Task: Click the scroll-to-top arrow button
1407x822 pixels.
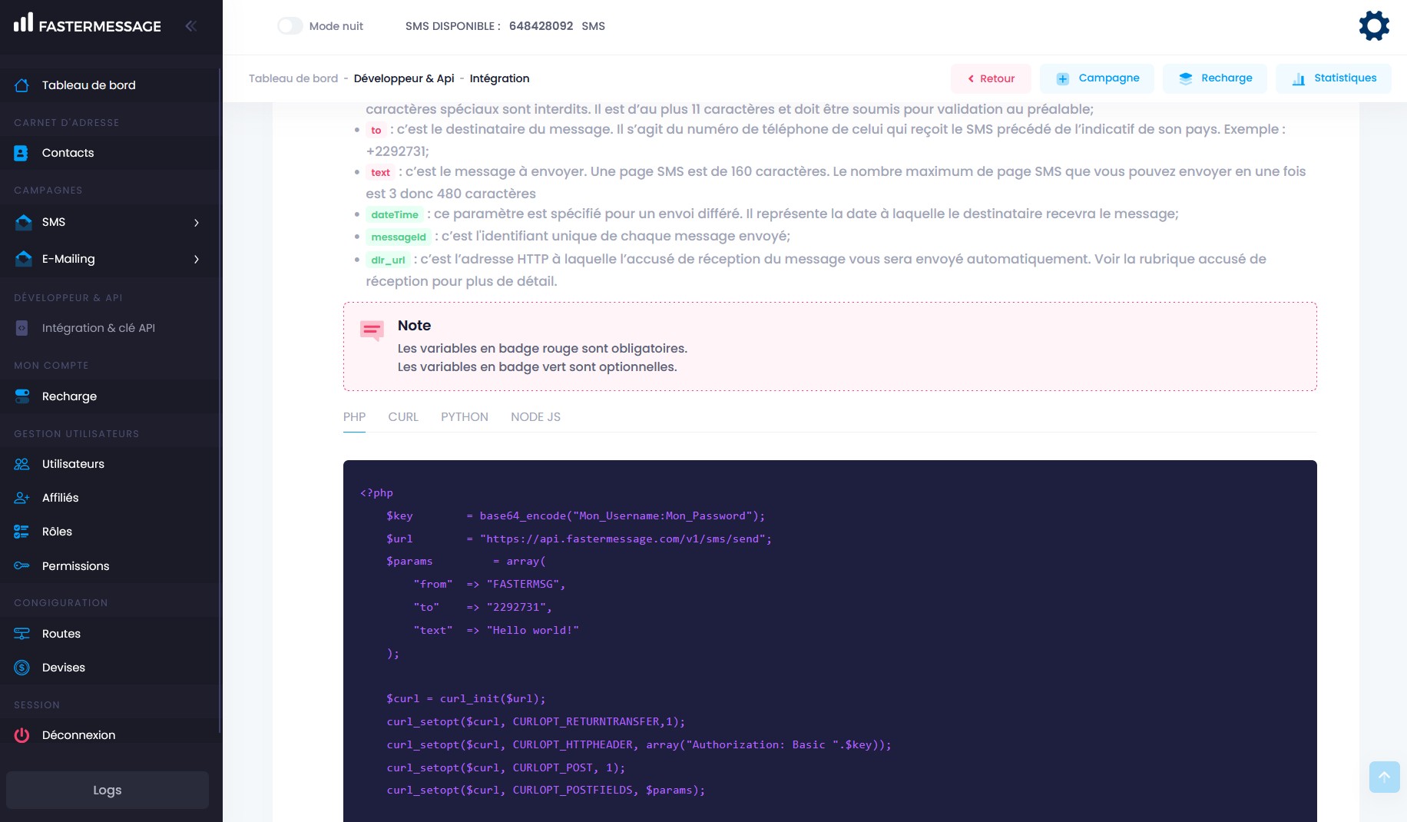Action: (x=1384, y=777)
